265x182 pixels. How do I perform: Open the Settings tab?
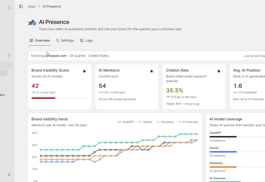(65, 40)
